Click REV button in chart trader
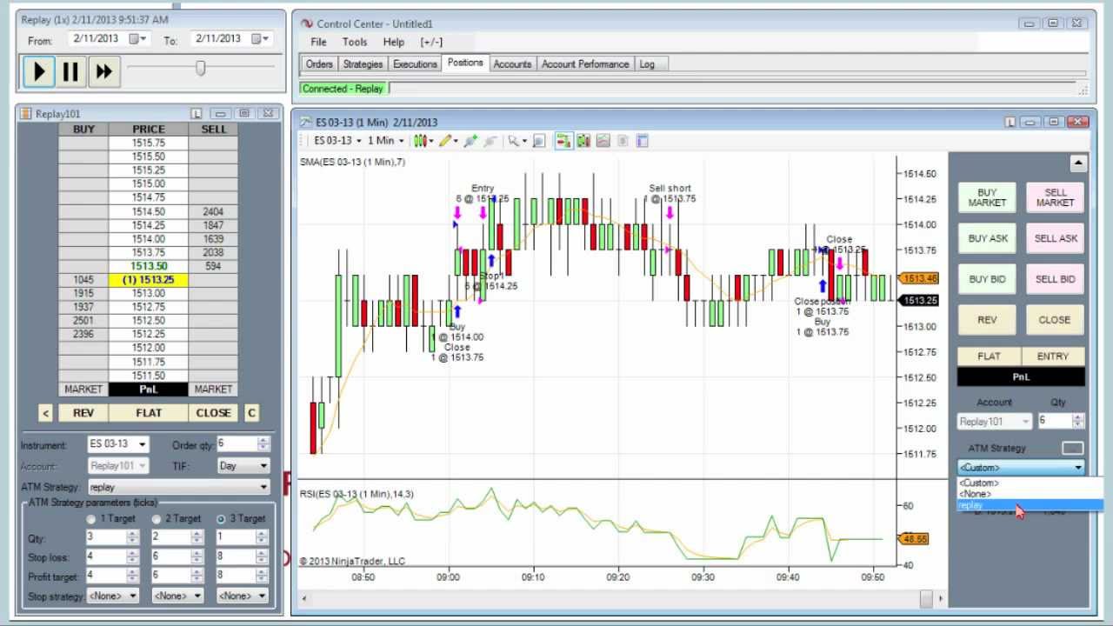Viewport: 1113px width, 626px height. 987,320
